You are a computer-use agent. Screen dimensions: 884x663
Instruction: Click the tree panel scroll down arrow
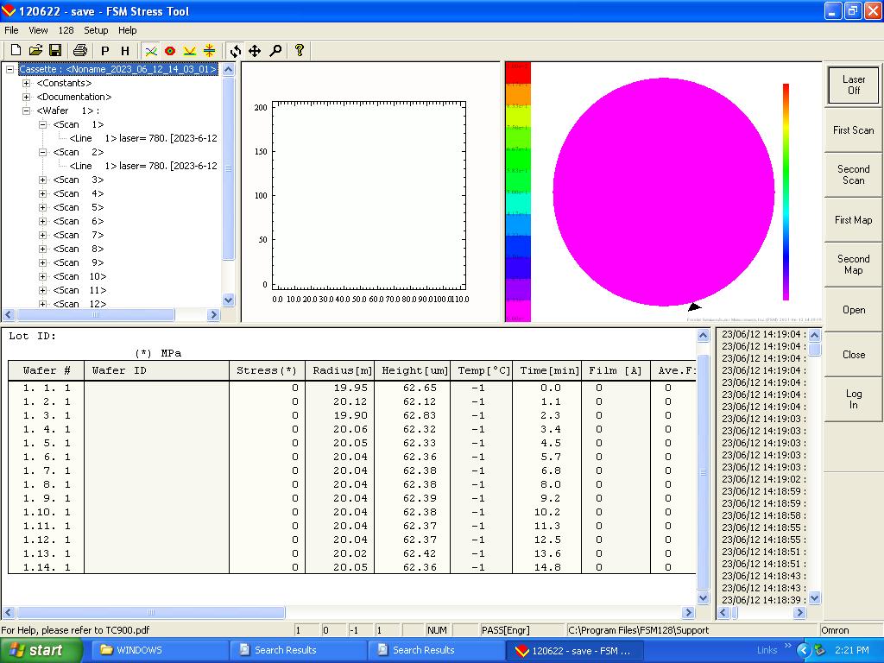point(228,300)
